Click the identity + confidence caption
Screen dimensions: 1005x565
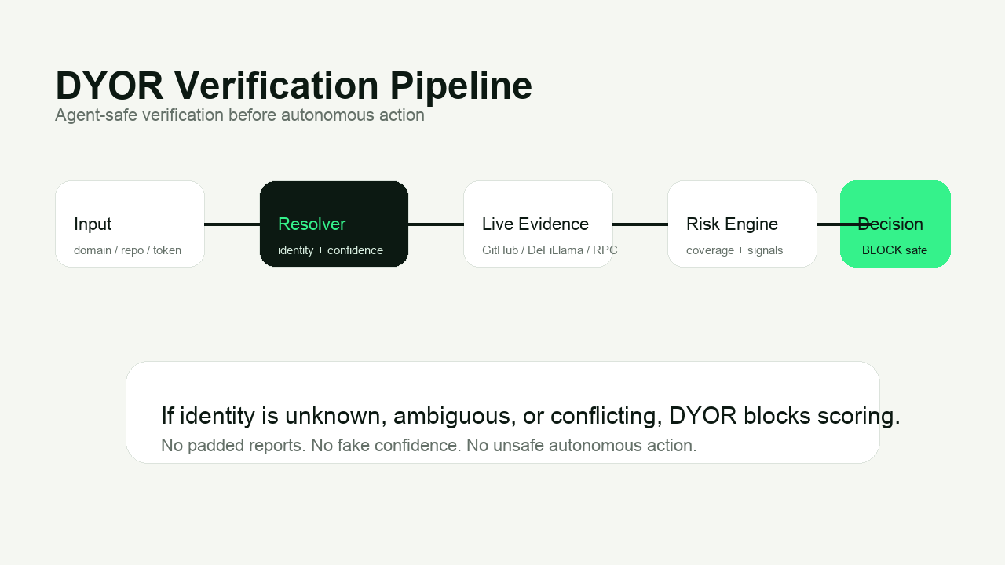[x=331, y=250]
